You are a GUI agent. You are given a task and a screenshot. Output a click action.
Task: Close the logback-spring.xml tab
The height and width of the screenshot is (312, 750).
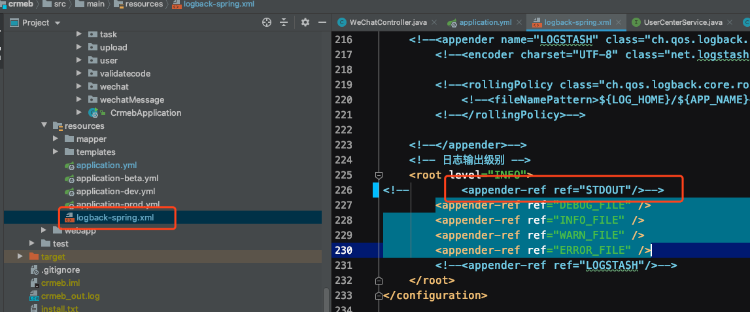click(x=619, y=22)
